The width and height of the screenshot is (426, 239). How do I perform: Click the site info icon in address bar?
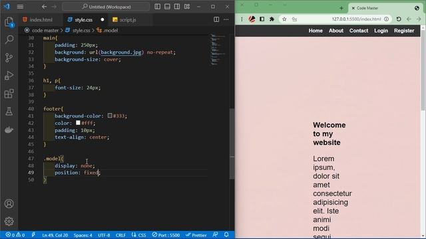(386, 19)
